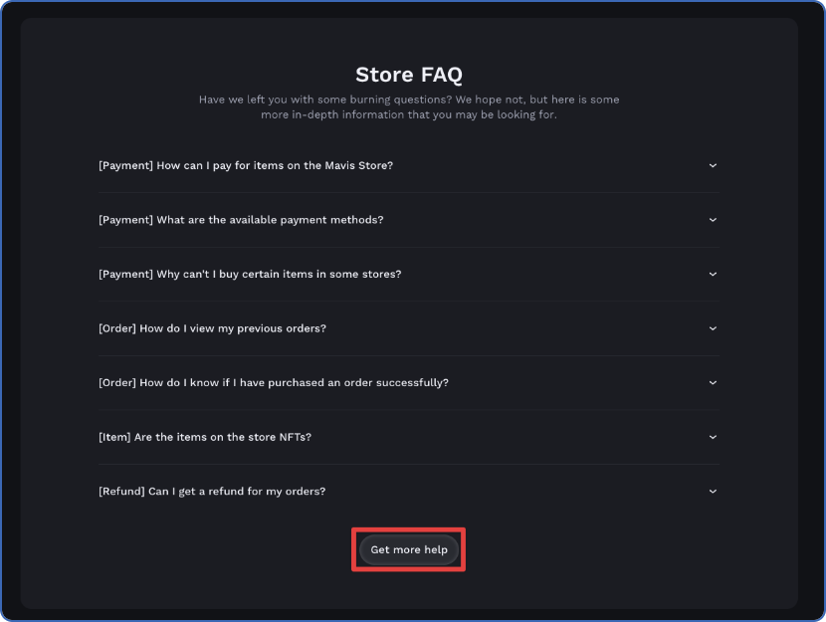Expand arrow beside items on store NFTs

coord(713,437)
